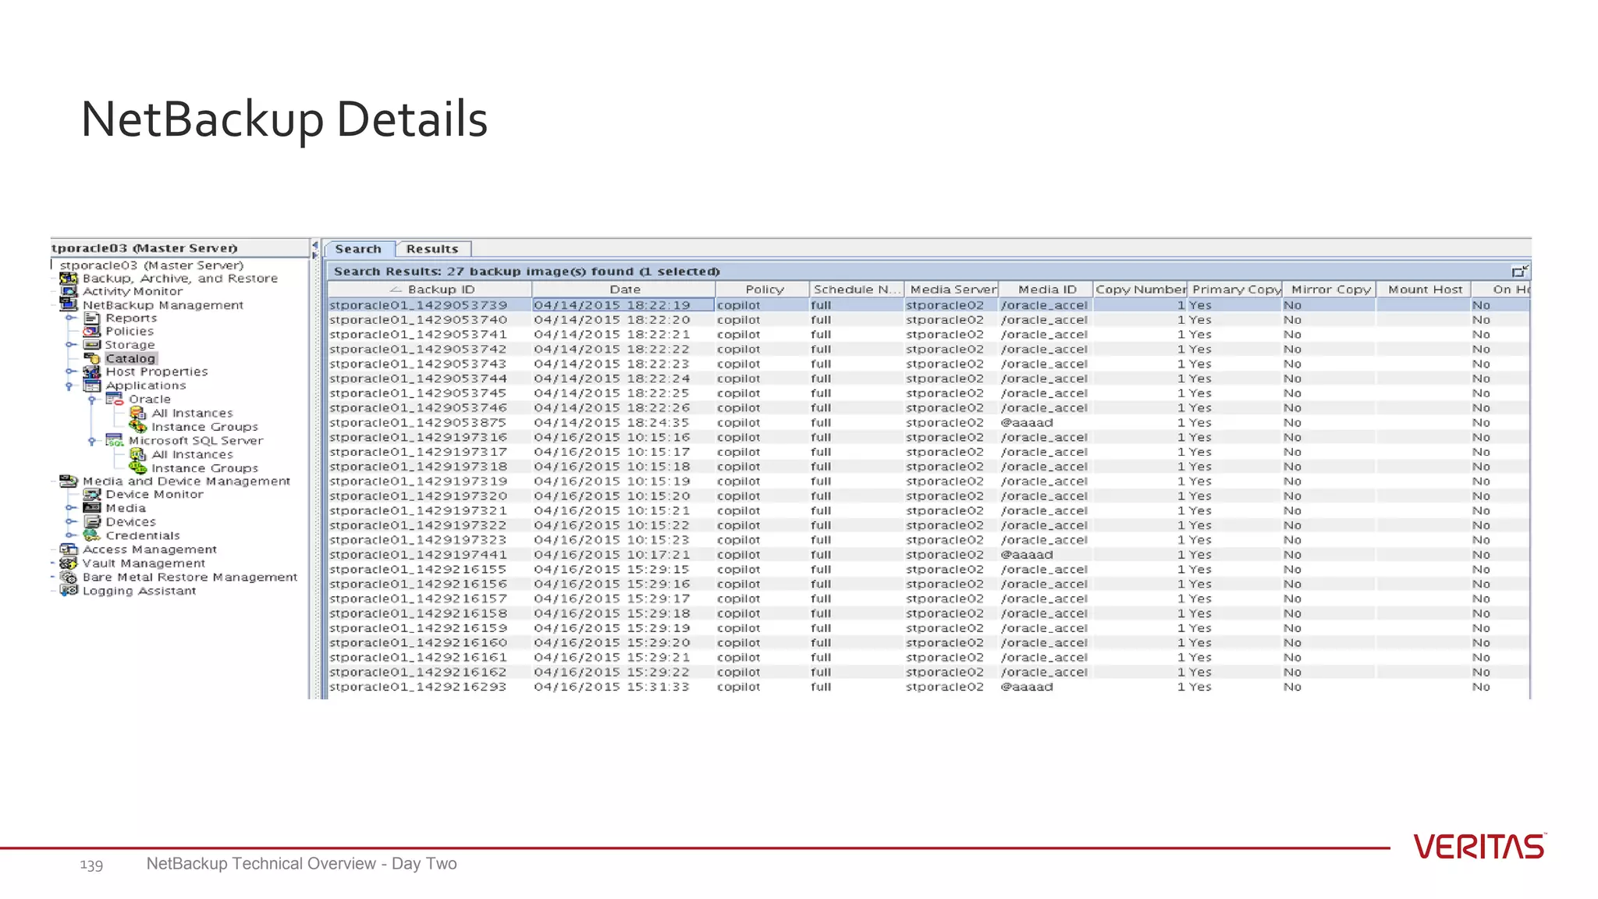This screenshot has width=1598, height=899.
Task: Click Bare Metal Restore Management icon
Action: [x=69, y=577]
